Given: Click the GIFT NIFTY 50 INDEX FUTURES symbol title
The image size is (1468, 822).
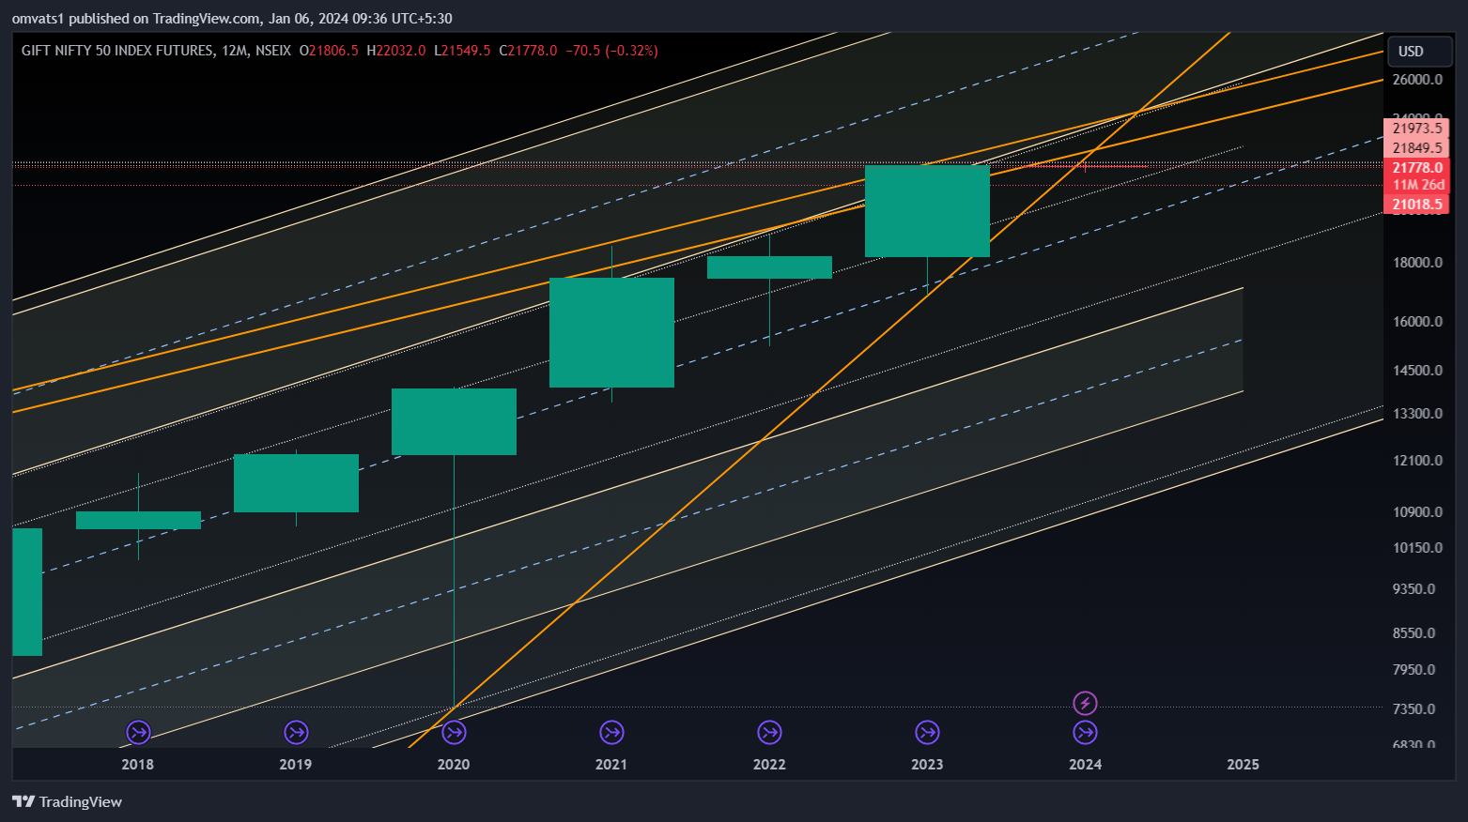Looking at the screenshot, I should (117, 51).
